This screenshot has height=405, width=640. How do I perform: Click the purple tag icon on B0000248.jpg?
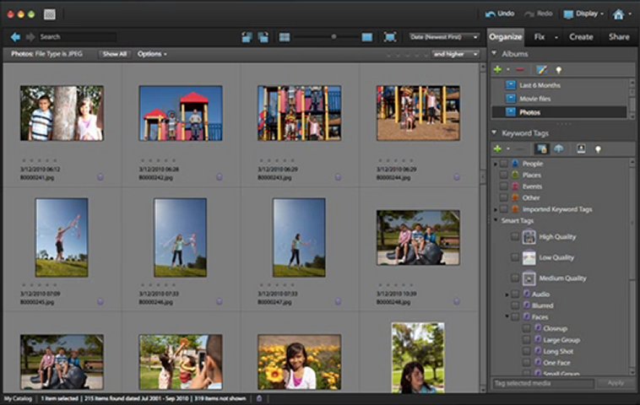coord(456,301)
